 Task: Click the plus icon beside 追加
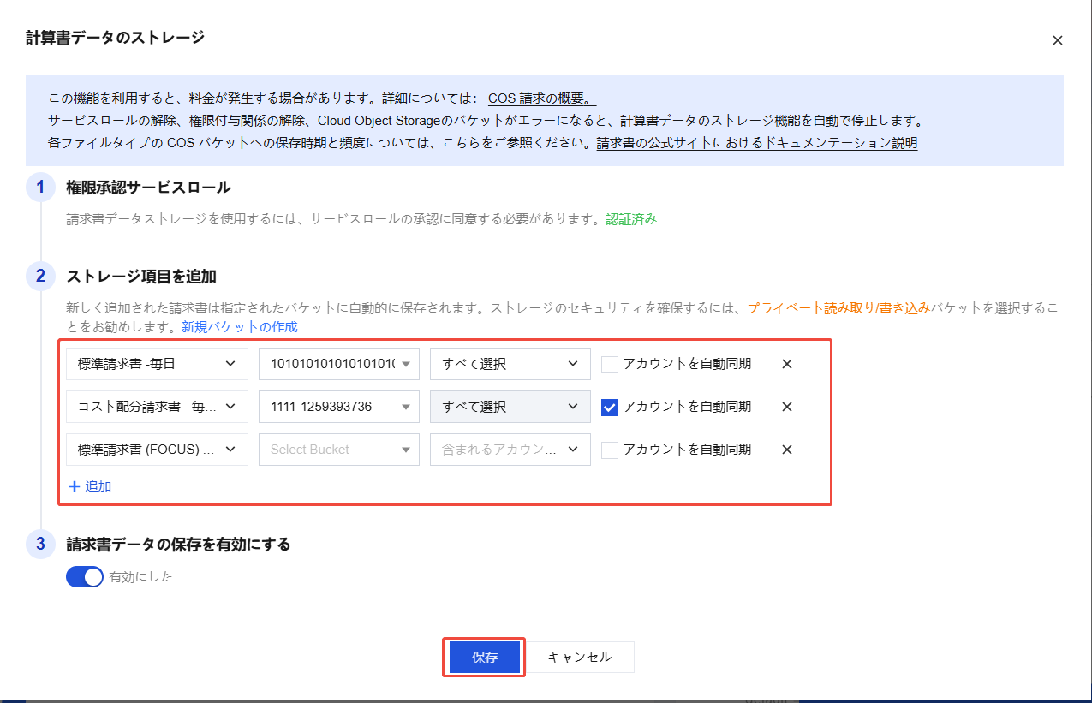point(74,486)
